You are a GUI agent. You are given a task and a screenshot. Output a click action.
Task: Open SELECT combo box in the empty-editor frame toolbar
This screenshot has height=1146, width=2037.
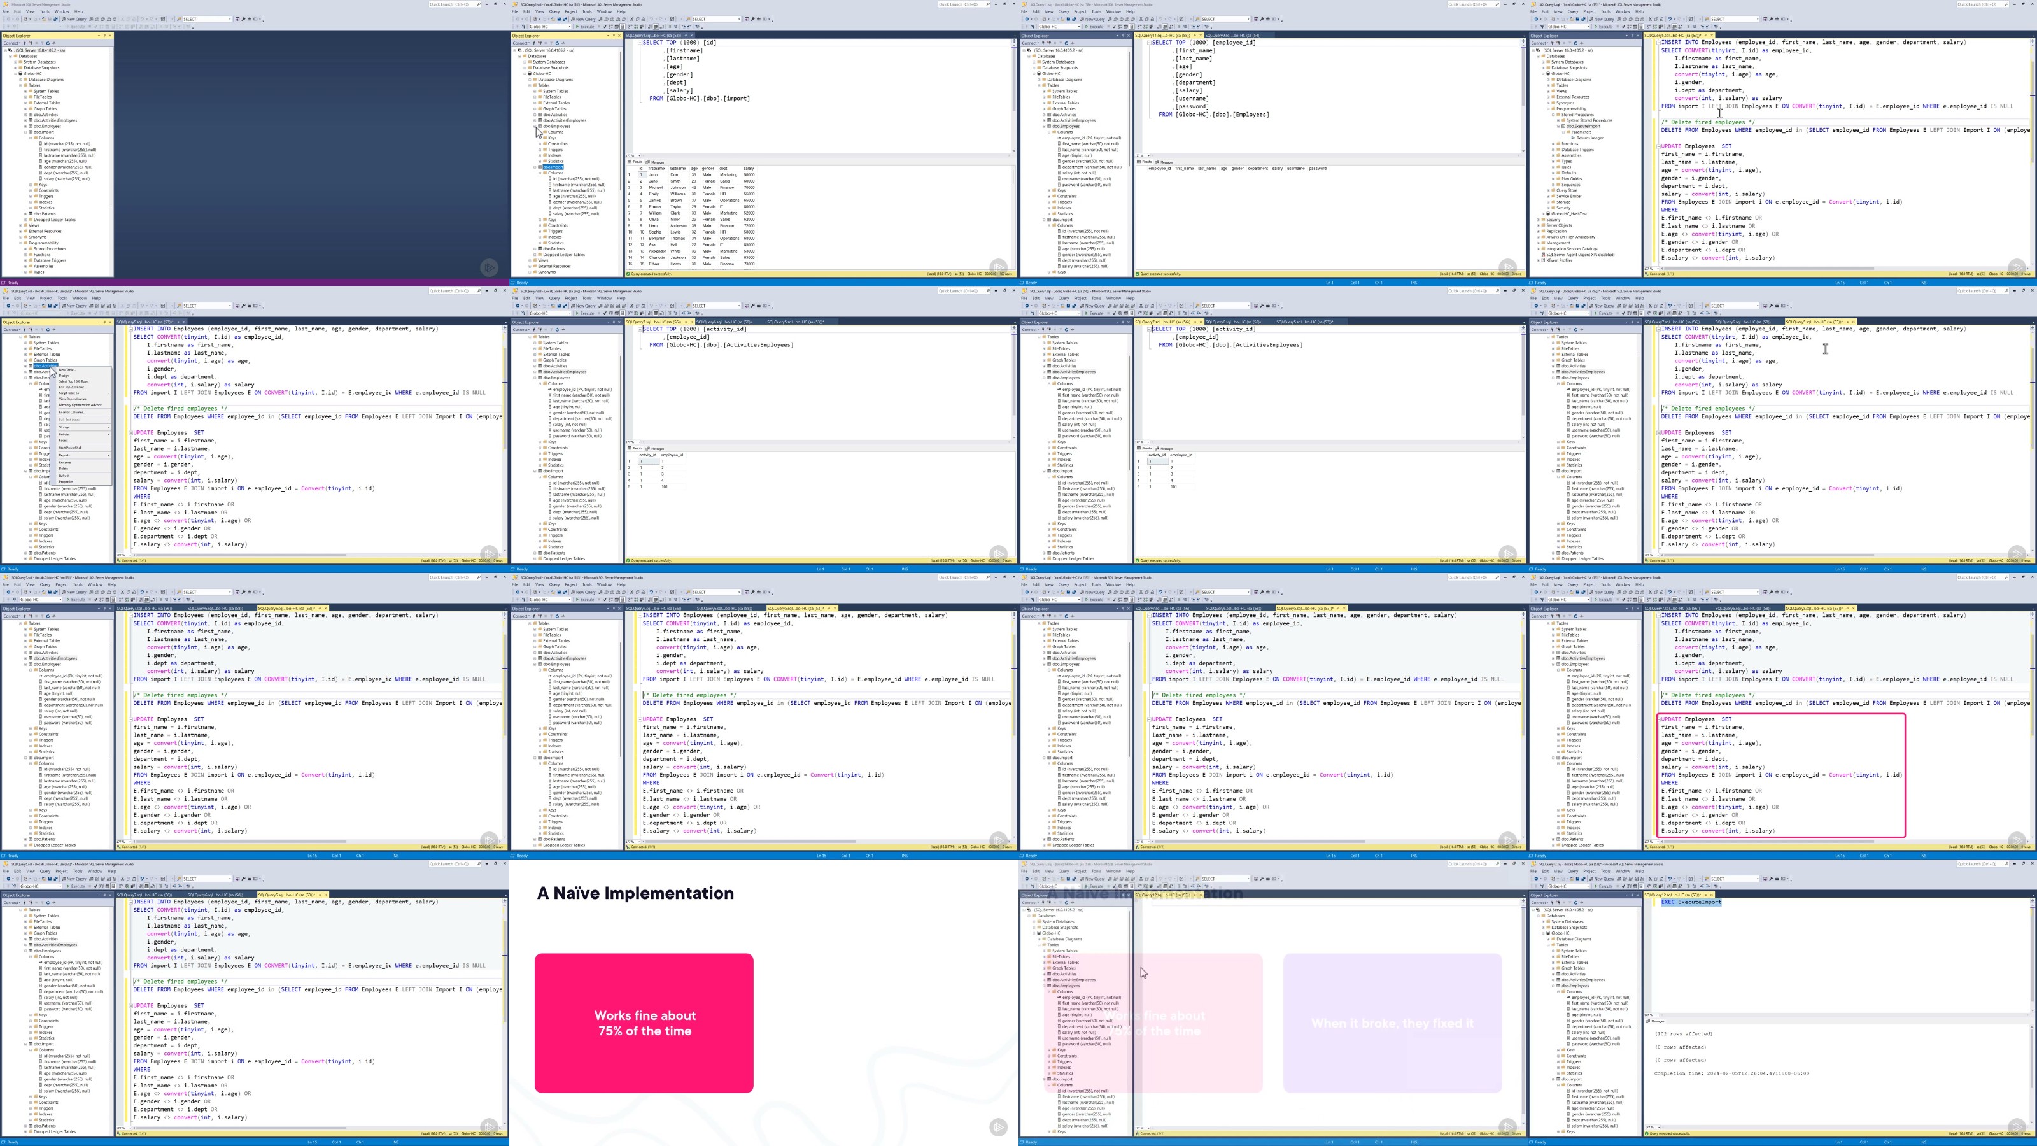pos(208,19)
